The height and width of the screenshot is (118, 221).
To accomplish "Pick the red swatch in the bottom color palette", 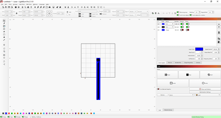I will pos(9,113).
